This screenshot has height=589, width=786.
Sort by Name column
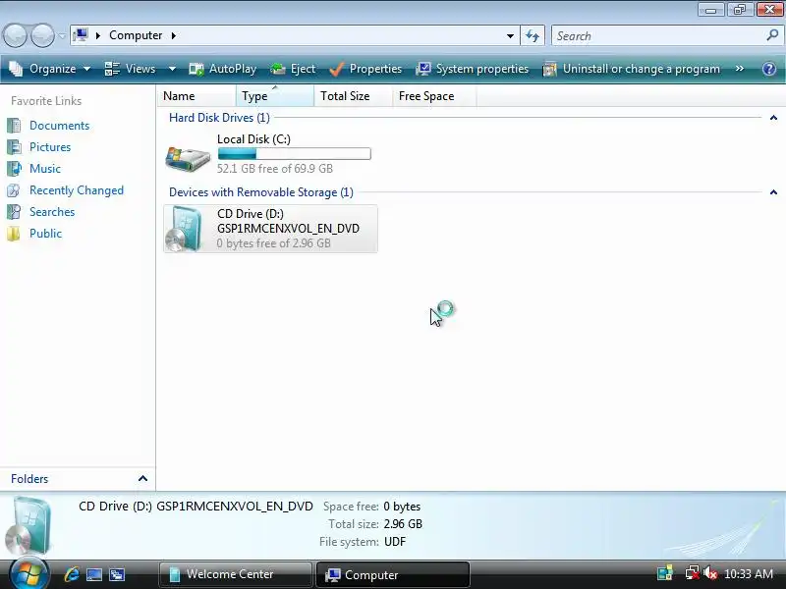pos(196,95)
